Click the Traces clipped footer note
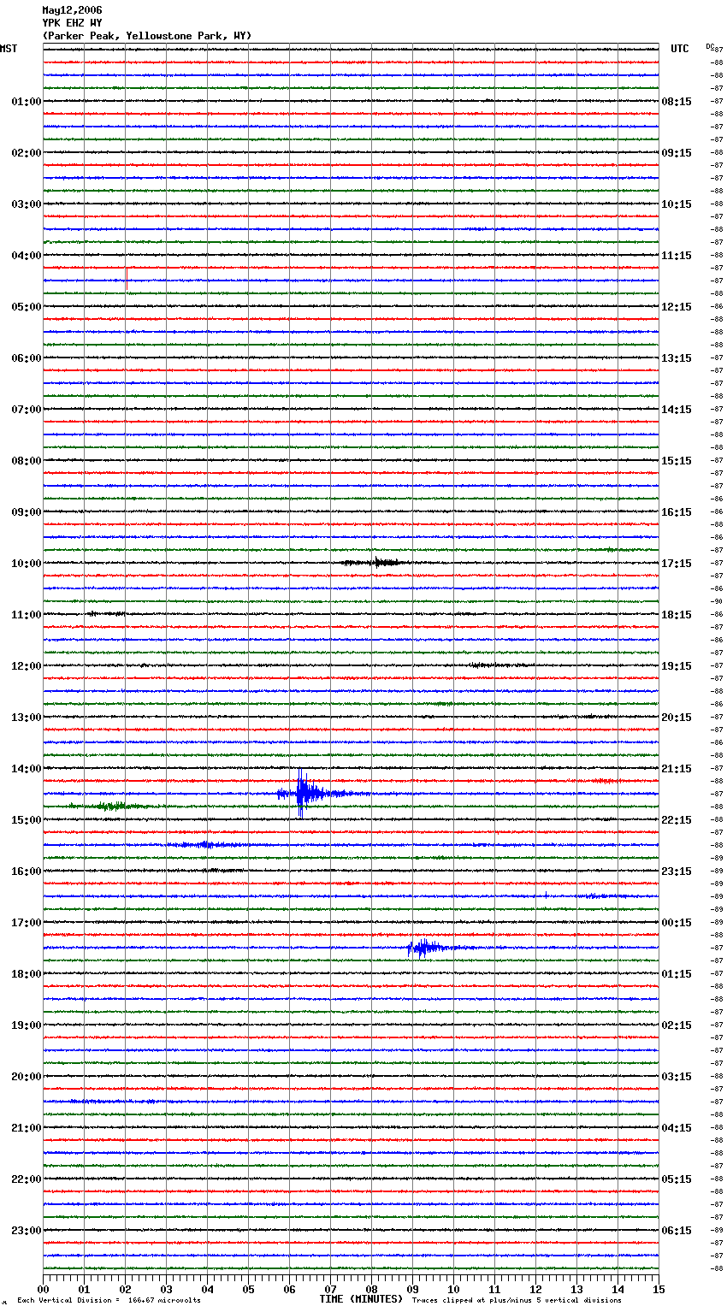The image size is (727, 1312). 517,1301
